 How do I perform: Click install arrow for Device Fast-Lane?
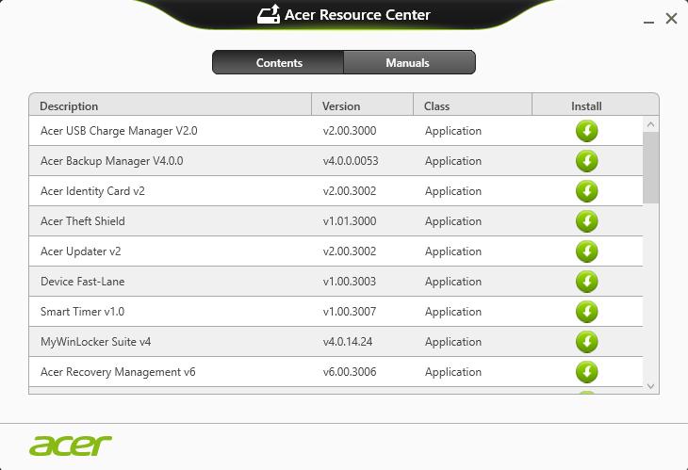pos(586,282)
